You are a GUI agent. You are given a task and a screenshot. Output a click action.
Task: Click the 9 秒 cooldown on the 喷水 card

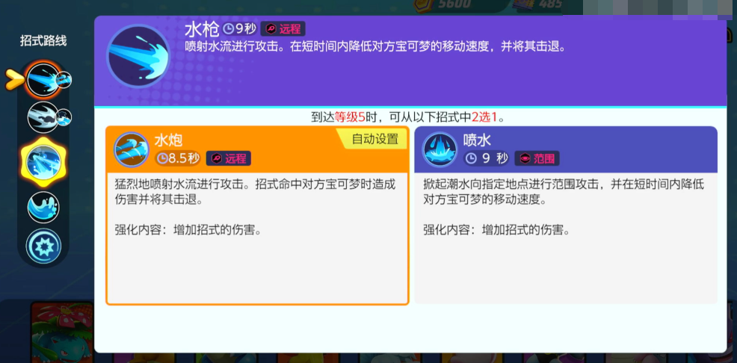(487, 158)
